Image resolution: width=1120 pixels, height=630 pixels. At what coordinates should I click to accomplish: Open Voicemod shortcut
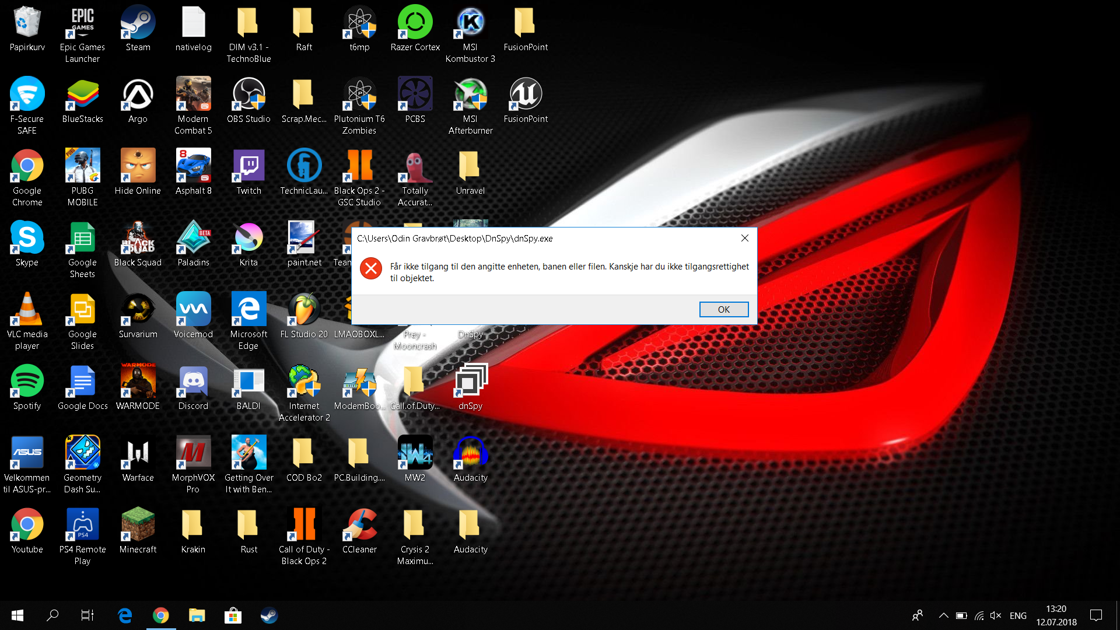pos(193,316)
